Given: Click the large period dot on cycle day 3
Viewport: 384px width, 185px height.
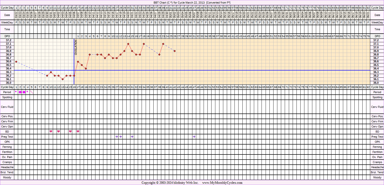Looking at the screenshot, I should [24, 92].
